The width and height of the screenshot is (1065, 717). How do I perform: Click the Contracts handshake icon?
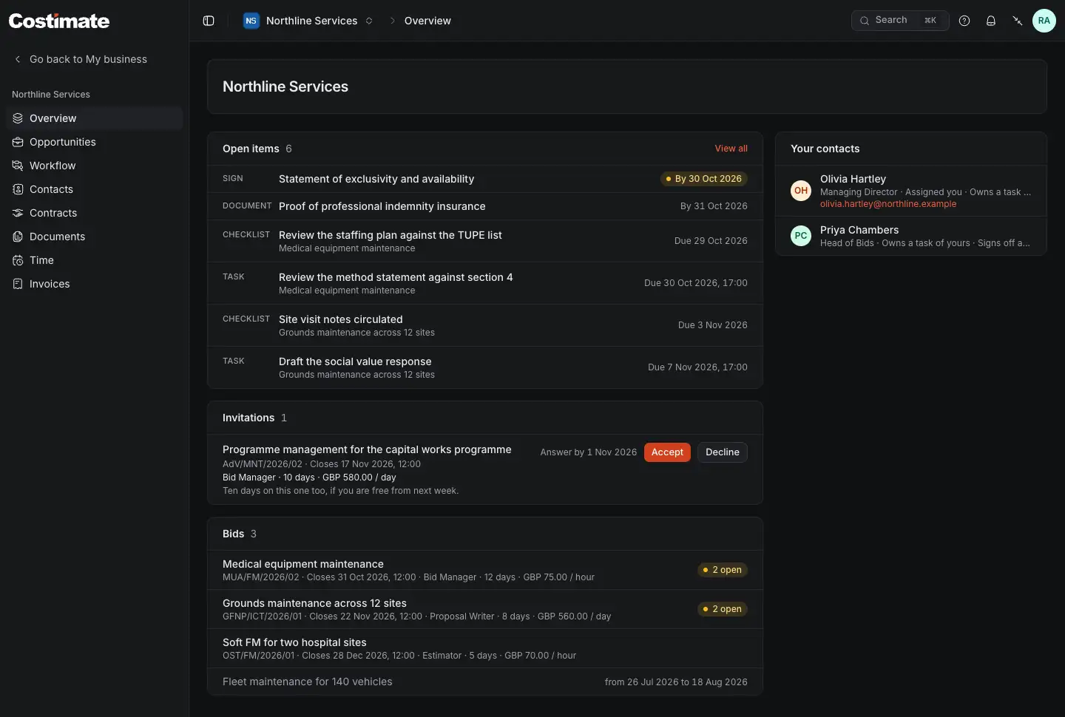pyautogui.click(x=18, y=213)
